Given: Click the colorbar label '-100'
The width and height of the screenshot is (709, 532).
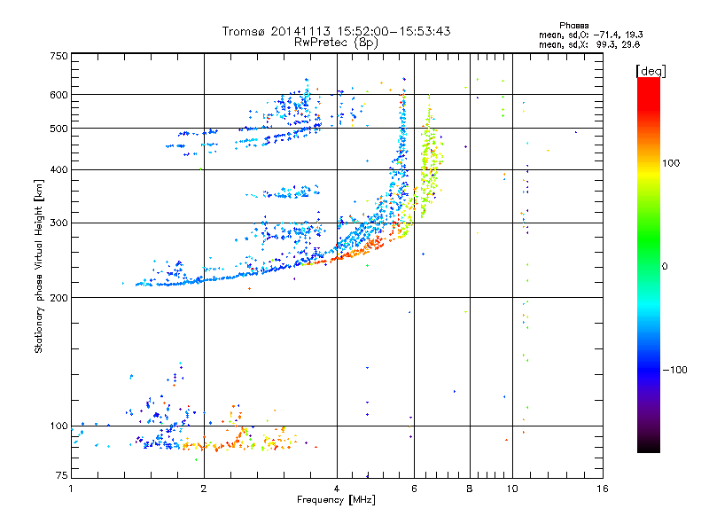Looking at the screenshot, I should tap(674, 370).
